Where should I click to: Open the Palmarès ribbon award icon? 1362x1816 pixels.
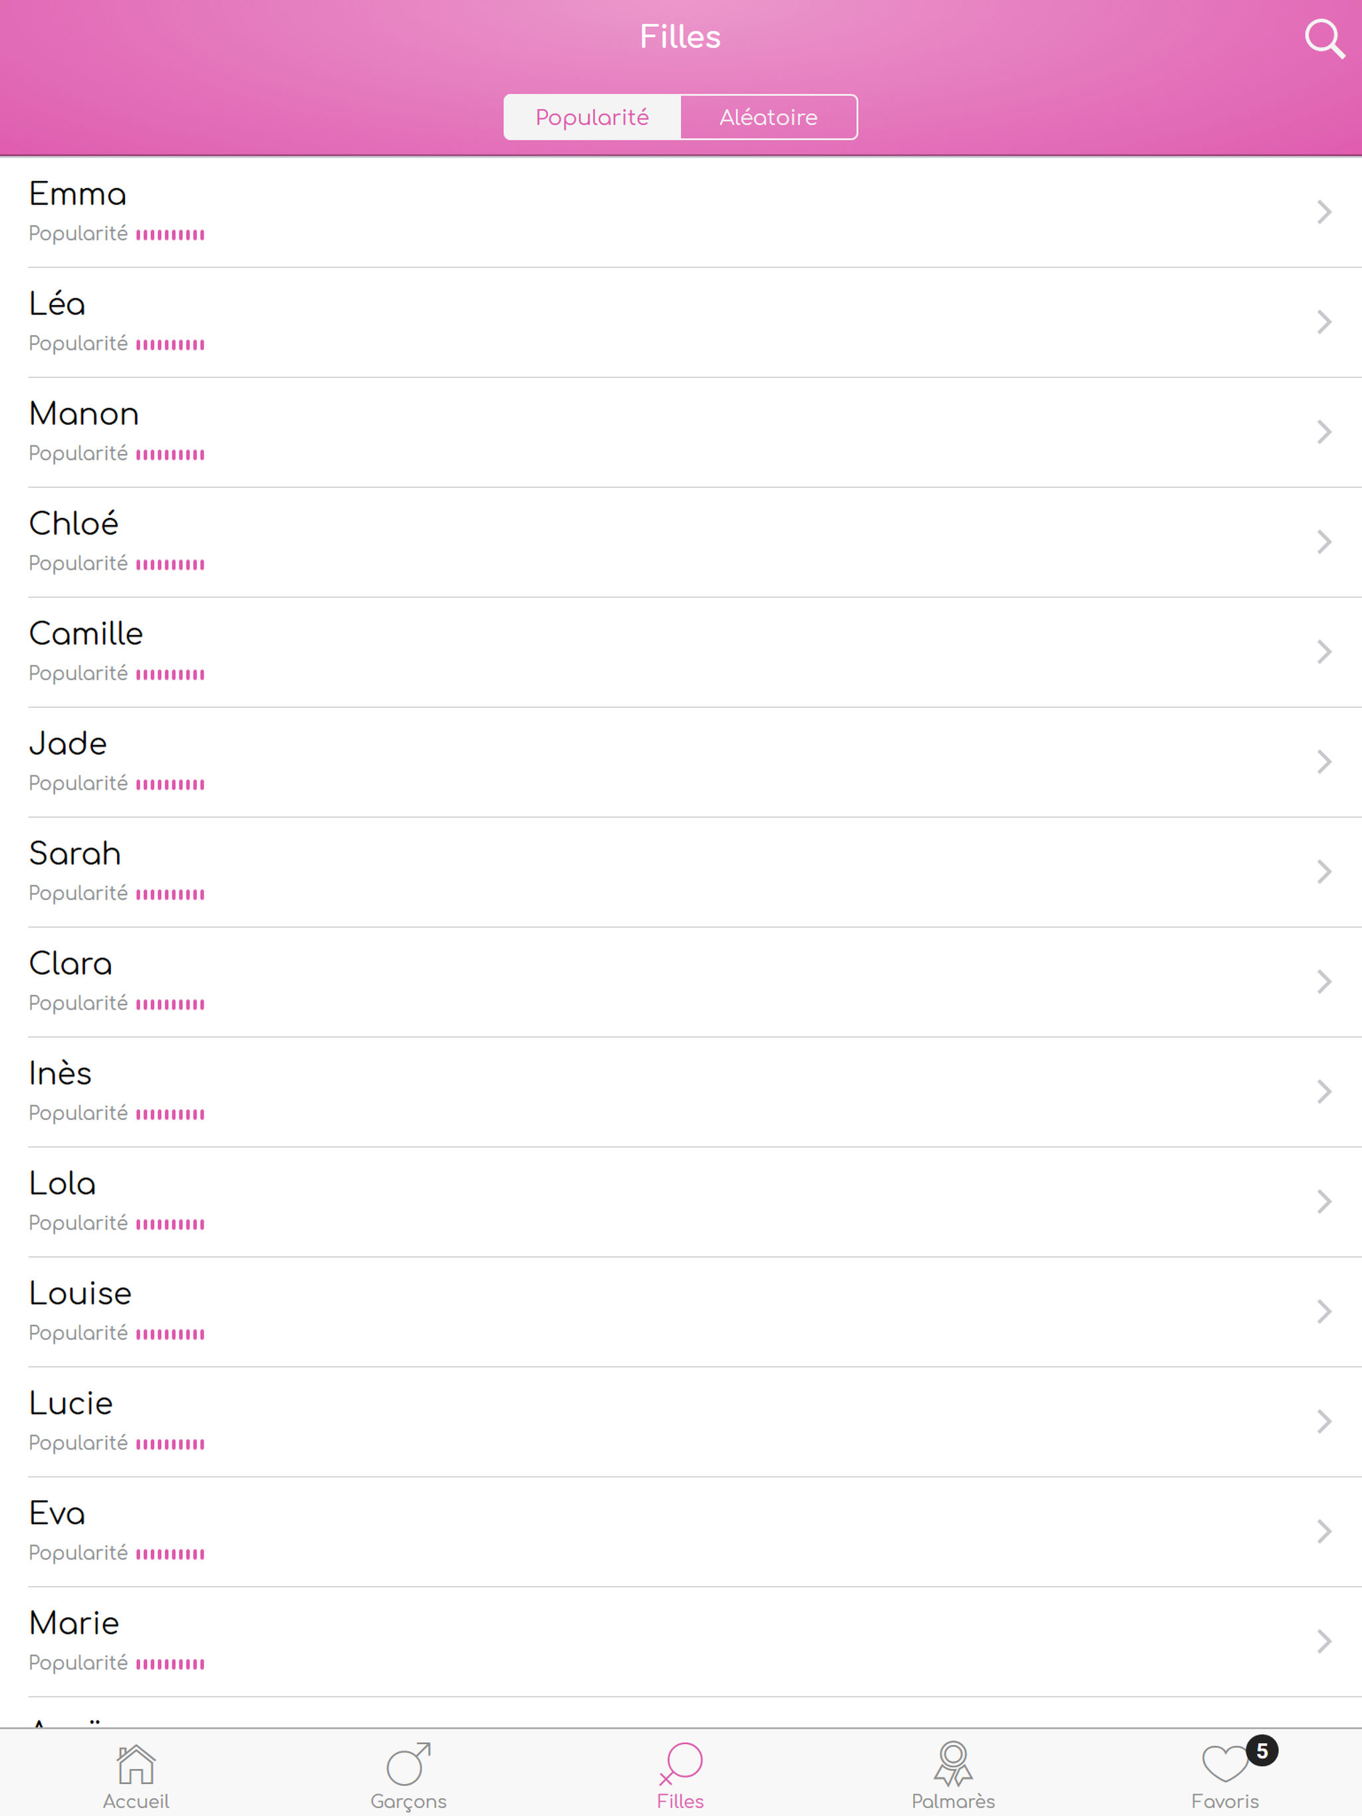click(953, 1763)
